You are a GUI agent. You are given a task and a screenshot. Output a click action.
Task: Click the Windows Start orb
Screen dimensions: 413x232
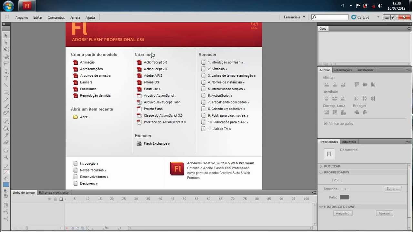tap(8, 6)
